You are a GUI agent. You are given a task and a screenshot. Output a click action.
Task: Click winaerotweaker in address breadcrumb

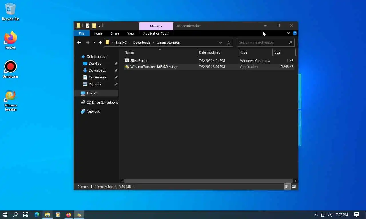click(x=168, y=42)
